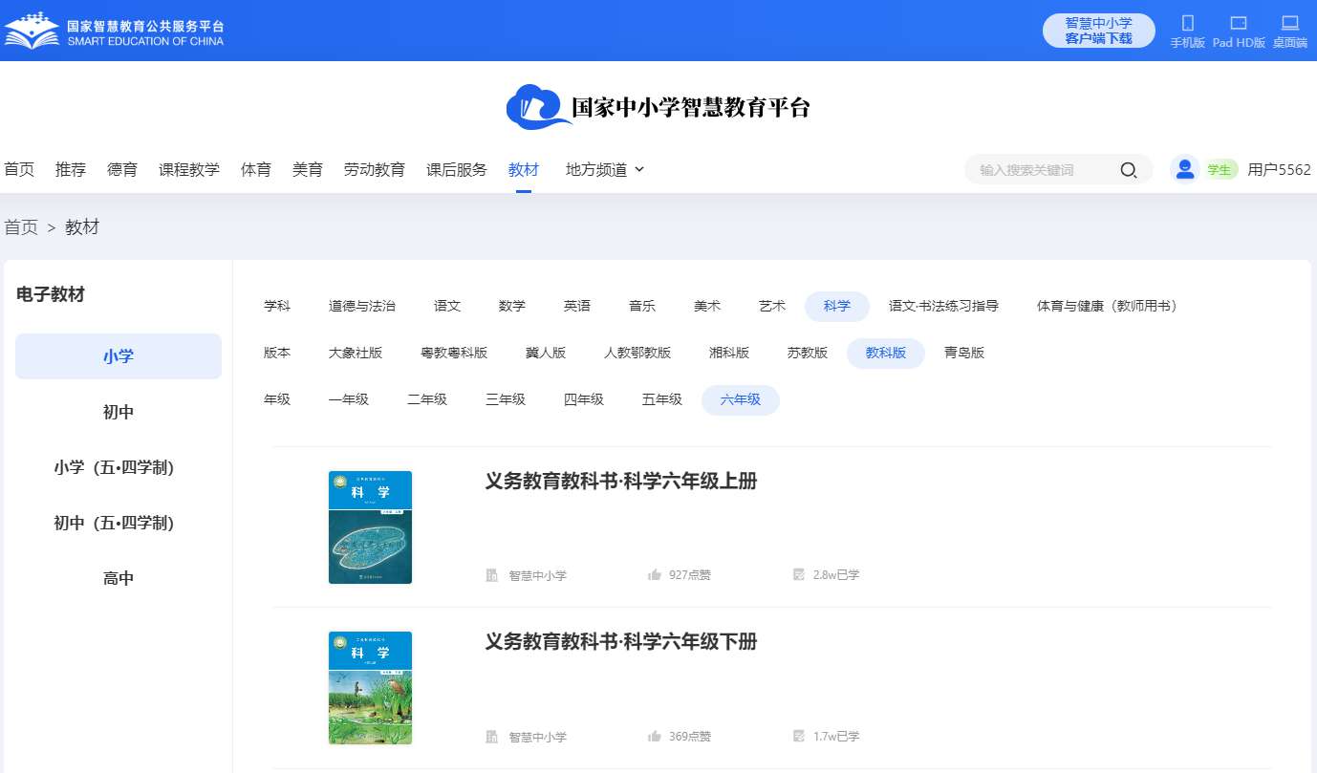The width and height of the screenshot is (1317, 773).
Task: Open the 推荐 nav item
Action: point(71,169)
